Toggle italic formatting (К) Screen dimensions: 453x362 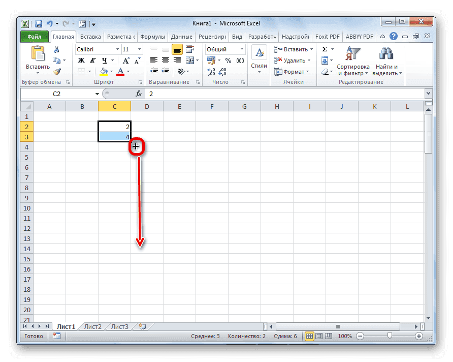coord(92,60)
